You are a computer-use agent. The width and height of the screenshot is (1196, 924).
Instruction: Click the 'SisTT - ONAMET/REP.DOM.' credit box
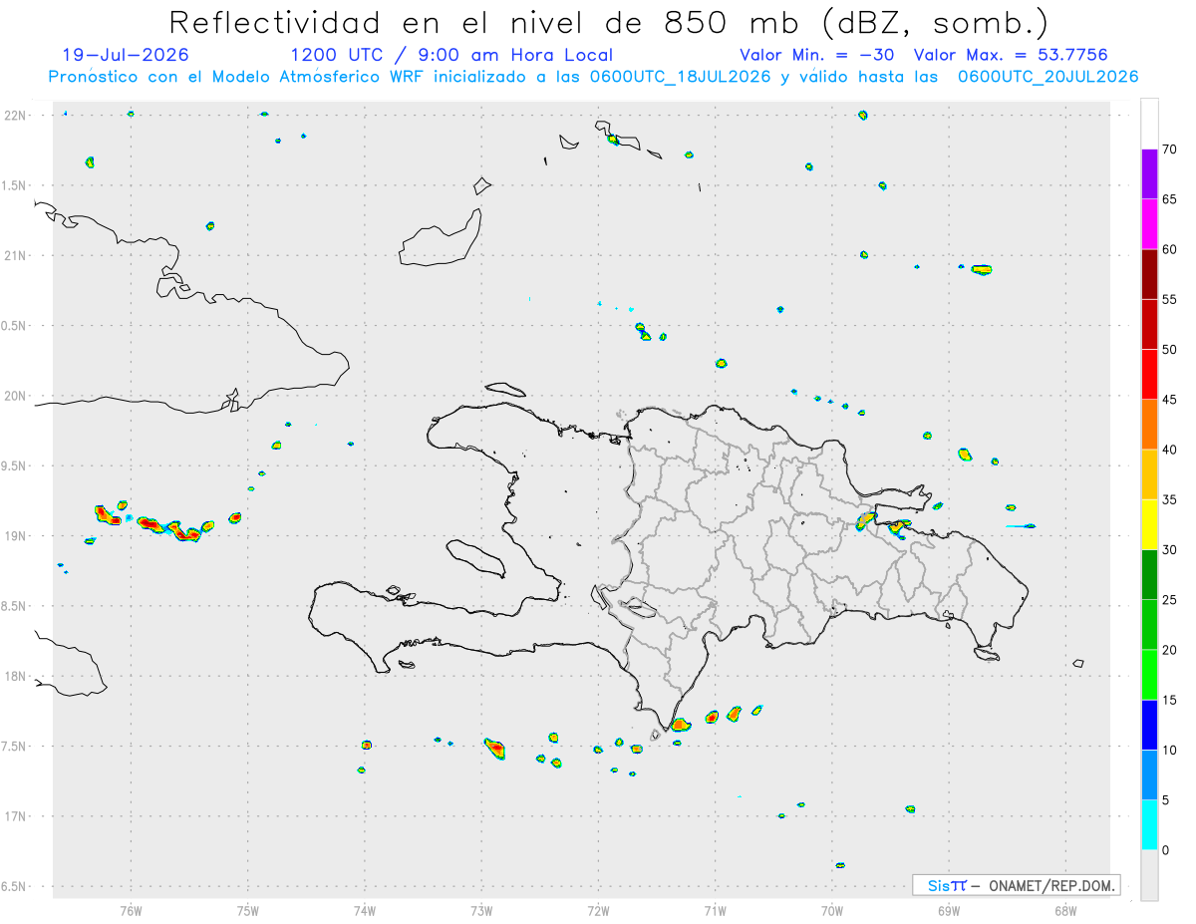(1016, 885)
